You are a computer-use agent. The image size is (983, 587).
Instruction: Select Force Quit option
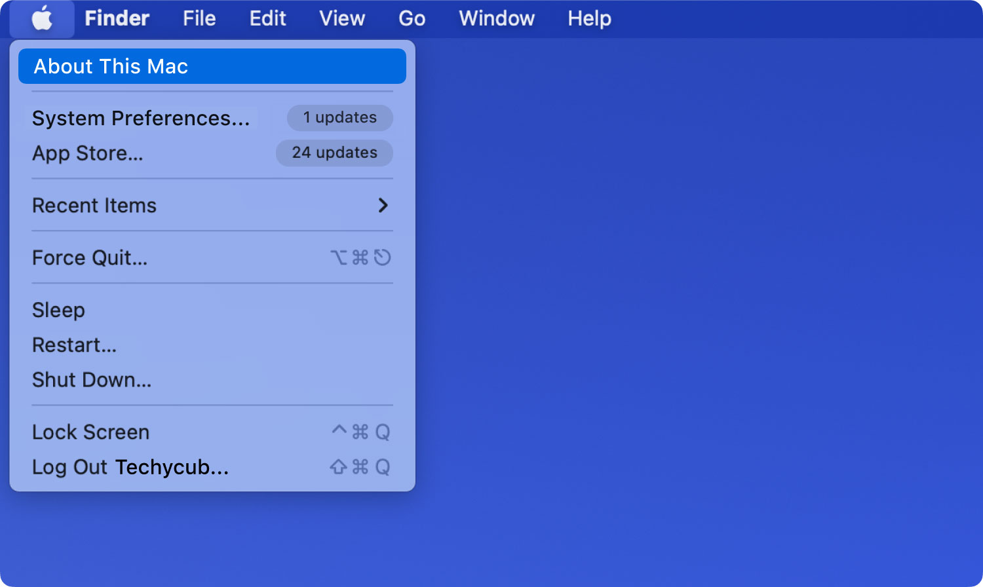[x=212, y=257]
